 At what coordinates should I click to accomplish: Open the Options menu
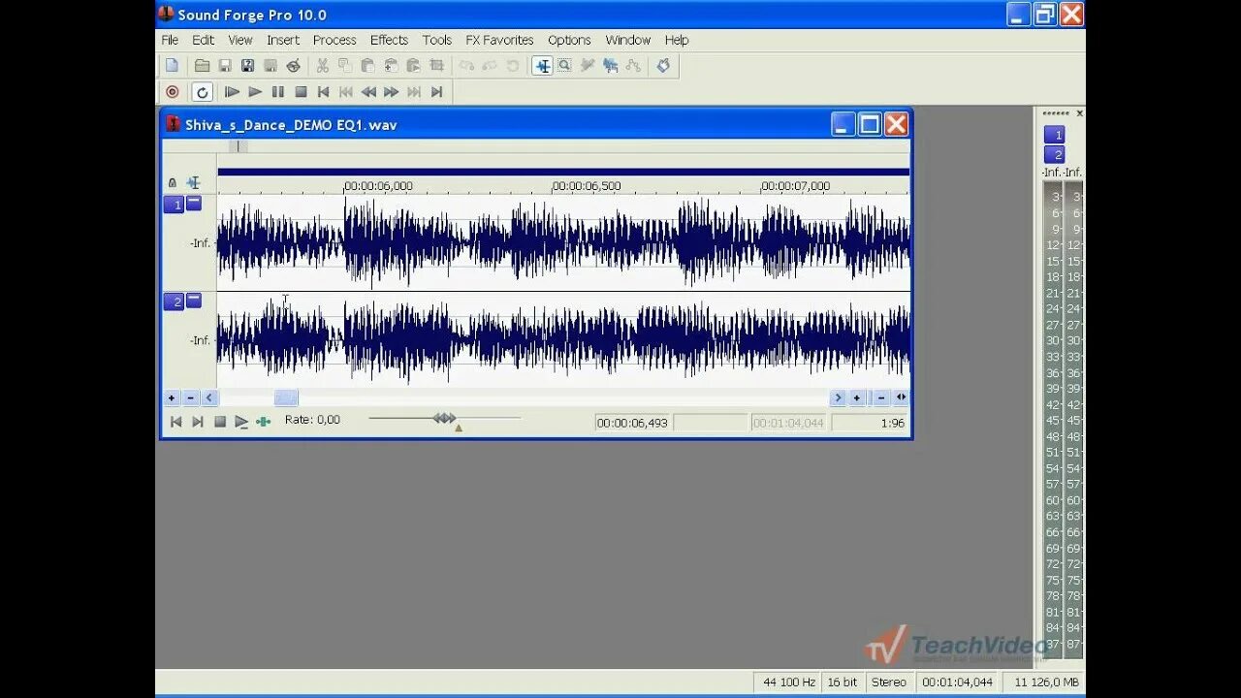click(x=569, y=40)
